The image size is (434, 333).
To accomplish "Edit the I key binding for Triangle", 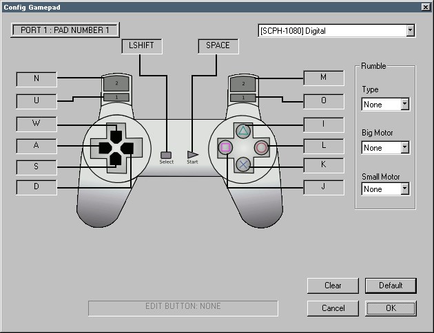I will pyautogui.click(x=324, y=125).
